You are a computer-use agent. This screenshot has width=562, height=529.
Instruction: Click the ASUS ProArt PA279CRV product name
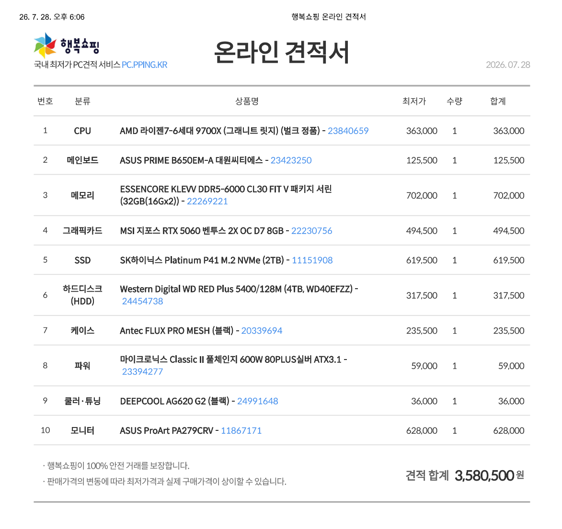click(x=167, y=430)
